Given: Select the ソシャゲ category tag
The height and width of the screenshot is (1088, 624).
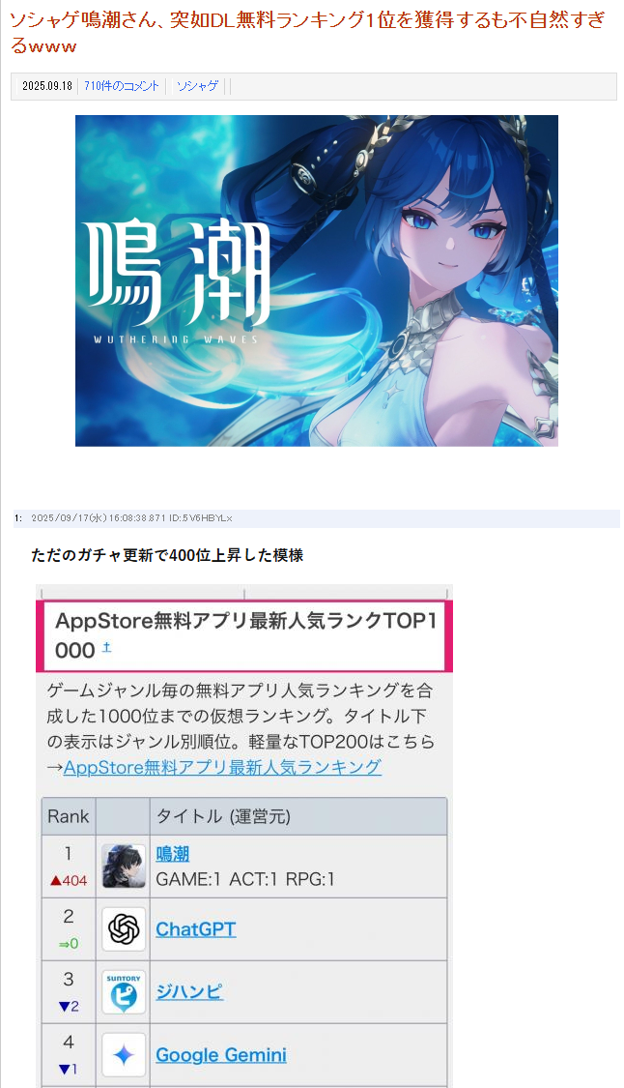Looking at the screenshot, I should coord(198,86).
